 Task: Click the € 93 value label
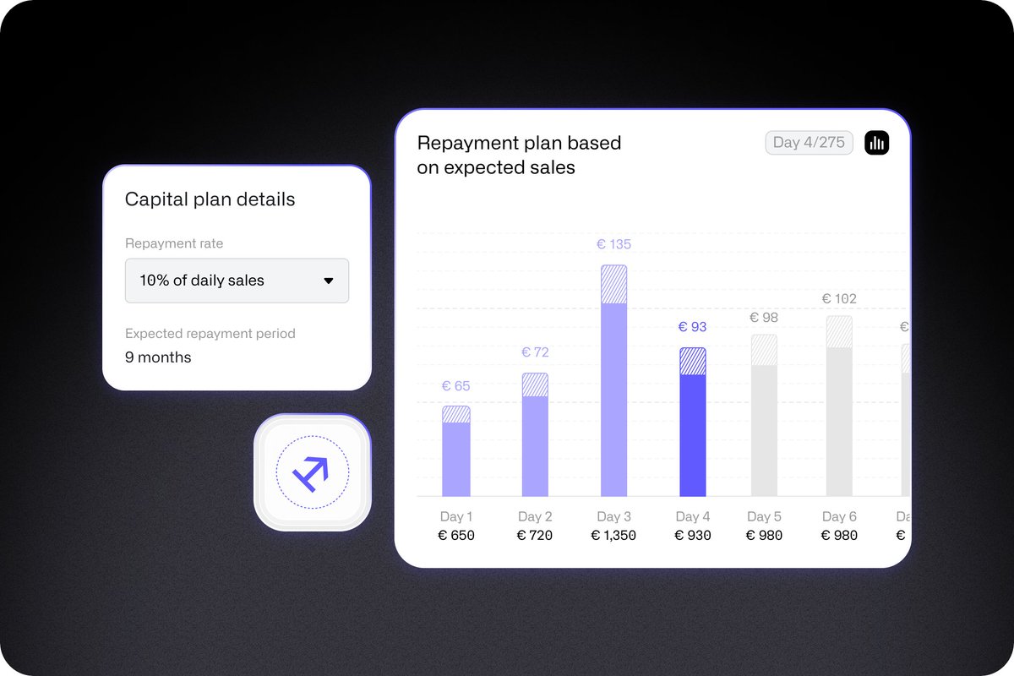click(x=692, y=327)
